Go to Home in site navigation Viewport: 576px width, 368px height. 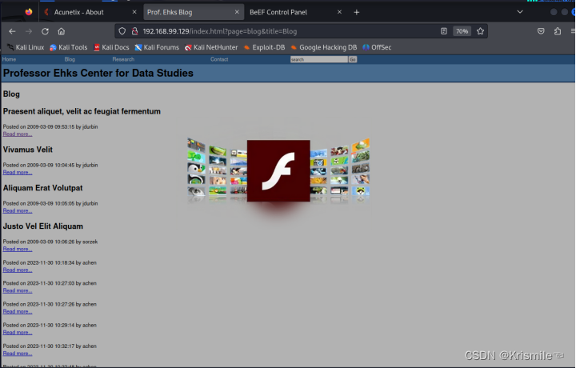9,59
